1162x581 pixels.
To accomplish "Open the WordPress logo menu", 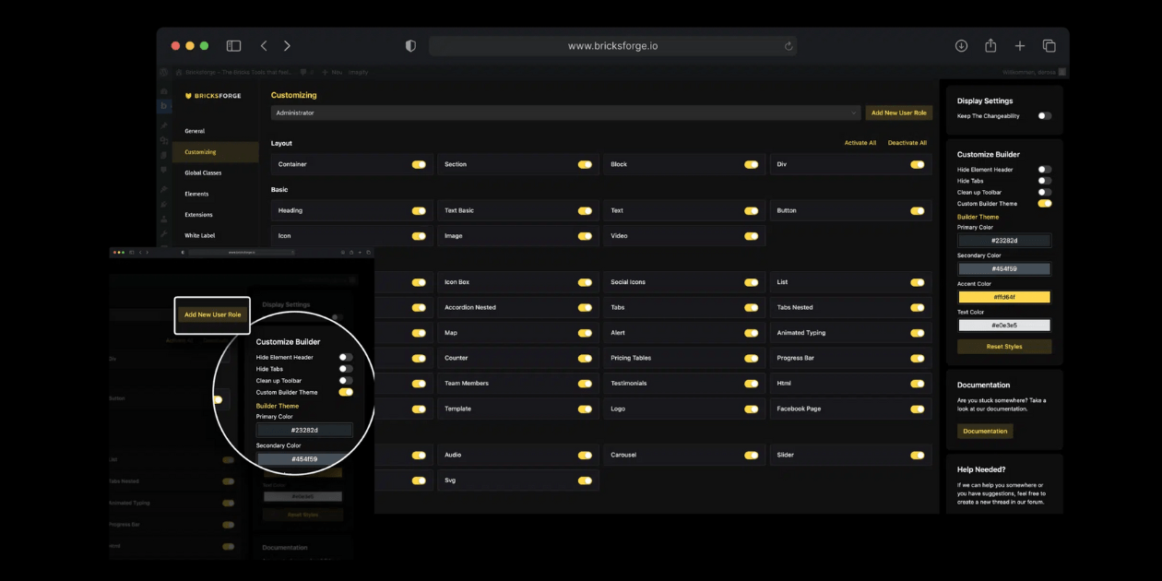I will 164,72.
